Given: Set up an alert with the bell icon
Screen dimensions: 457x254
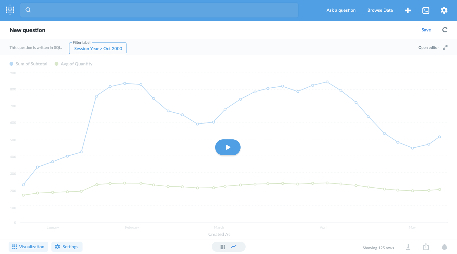Looking at the screenshot, I should tap(444, 246).
